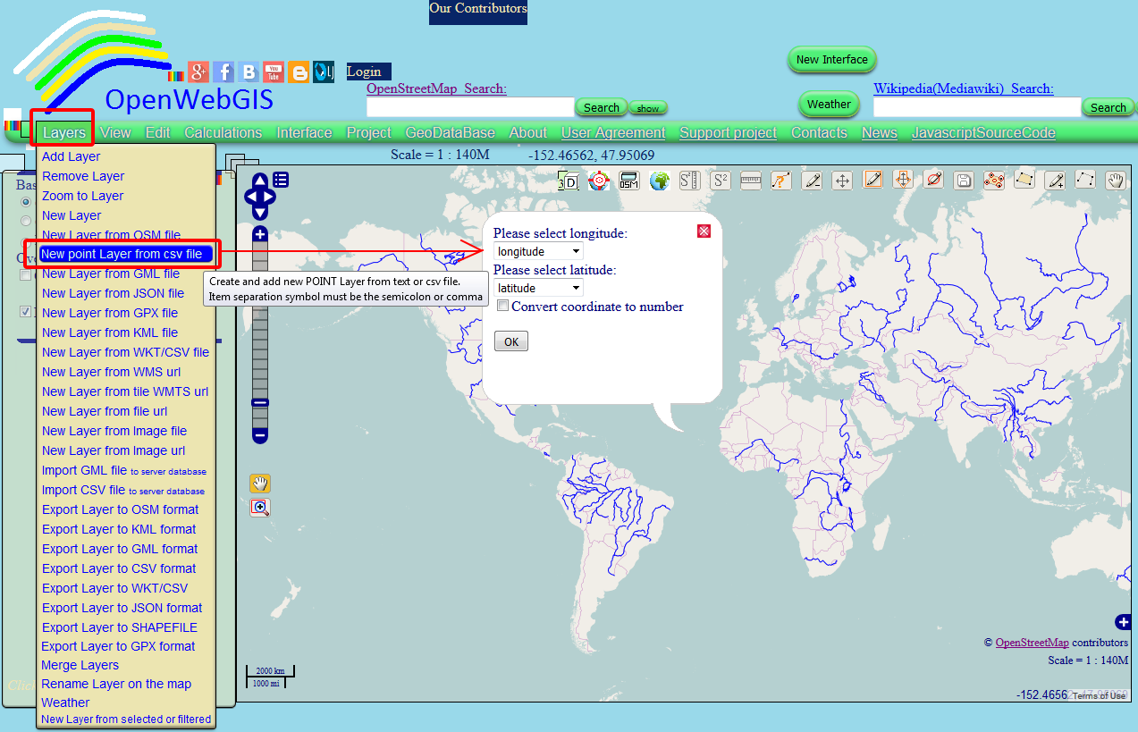Click the red target locate icon
The image size is (1138, 732).
(598, 181)
